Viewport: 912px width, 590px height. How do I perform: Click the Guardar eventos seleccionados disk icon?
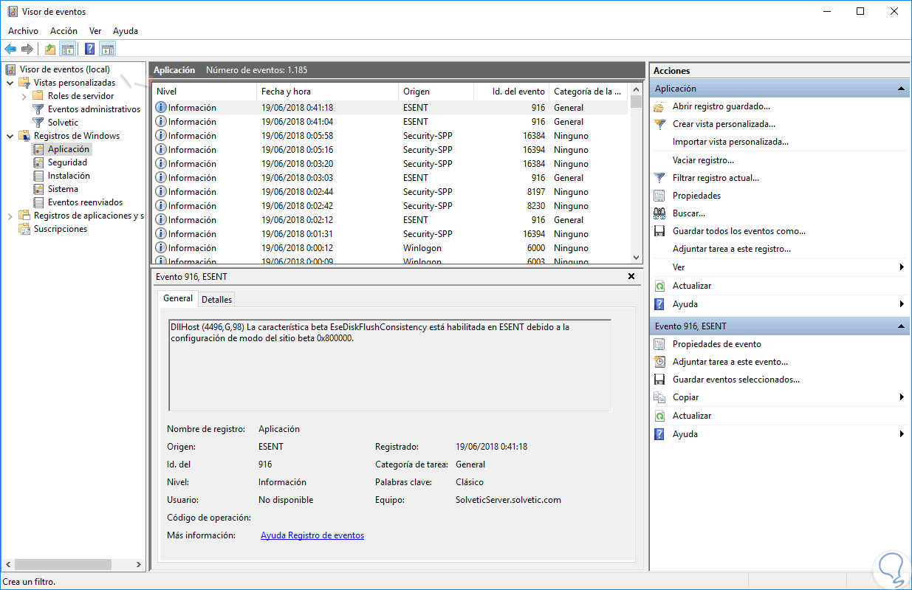(659, 380)
